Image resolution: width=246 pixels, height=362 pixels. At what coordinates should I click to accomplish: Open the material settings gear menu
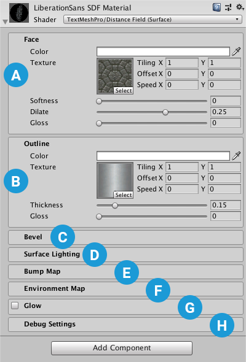coord(239,7)
